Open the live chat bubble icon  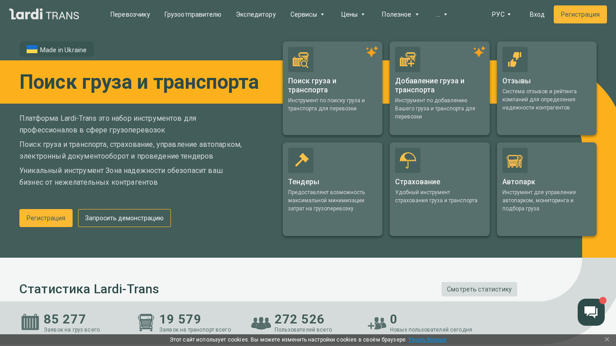pos(591,312)
